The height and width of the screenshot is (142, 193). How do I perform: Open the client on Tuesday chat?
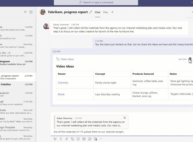(18, 45)
